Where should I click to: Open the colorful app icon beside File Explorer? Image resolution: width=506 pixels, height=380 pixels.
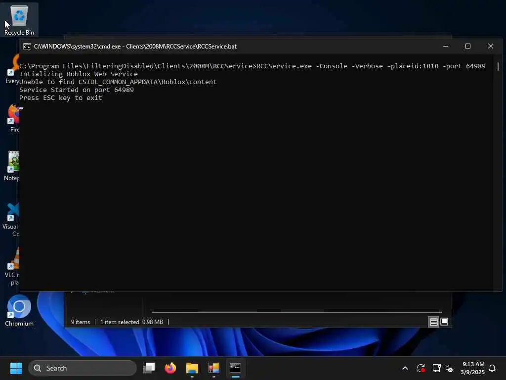pos(213,368)
